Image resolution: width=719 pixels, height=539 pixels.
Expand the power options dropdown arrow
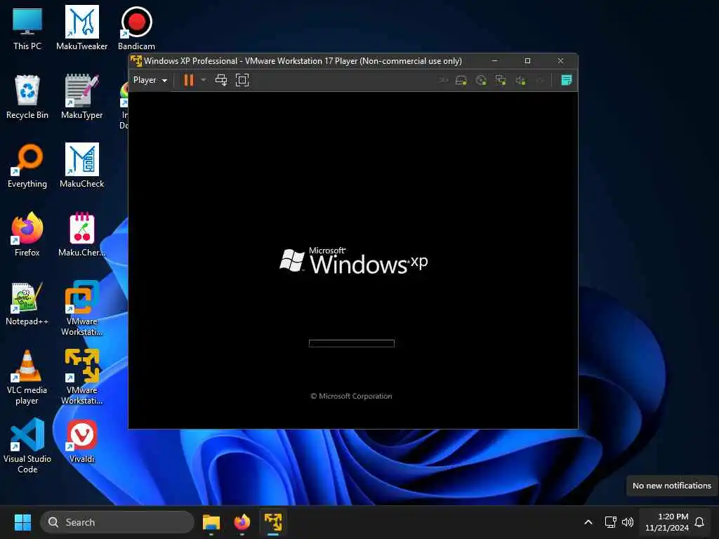point(204,80)
